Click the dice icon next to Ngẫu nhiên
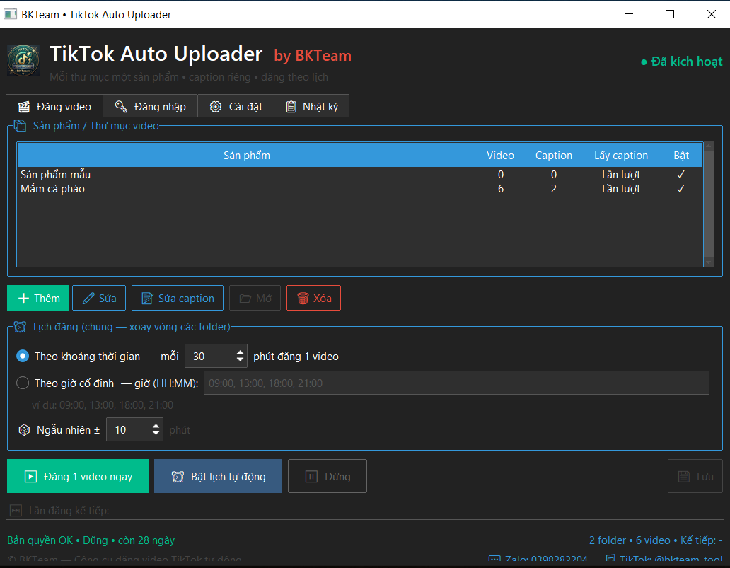 [x=24, y=430]
